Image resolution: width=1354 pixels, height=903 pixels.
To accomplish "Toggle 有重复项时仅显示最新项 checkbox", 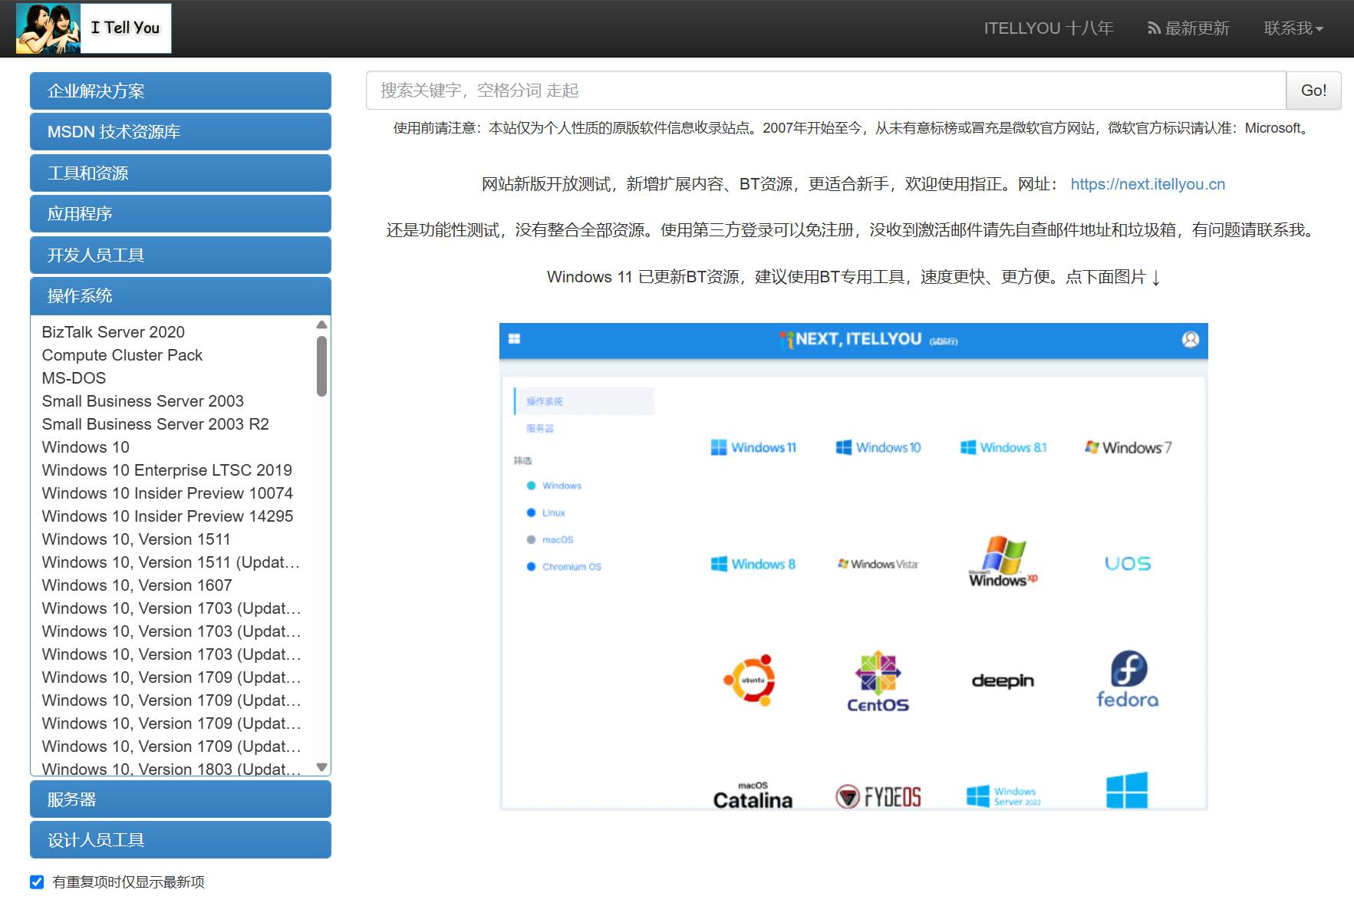I will click(37, 882).
